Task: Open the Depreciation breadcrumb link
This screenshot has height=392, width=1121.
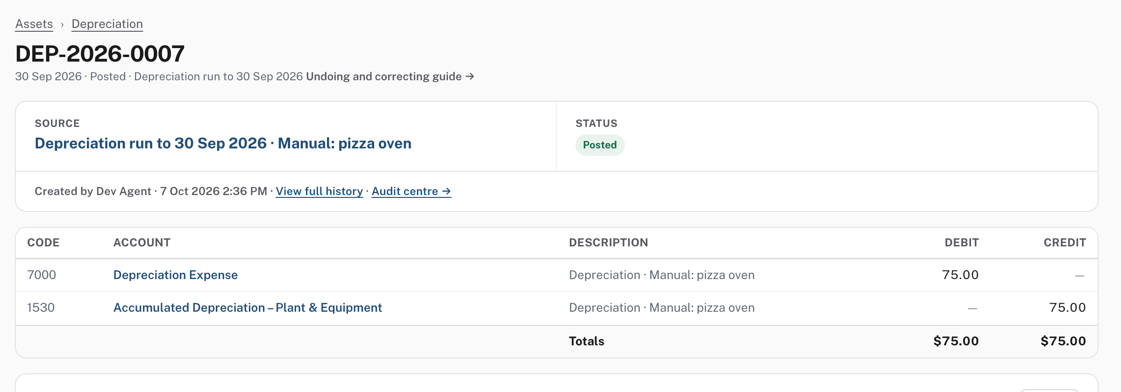Action: pyautogui.click(x=107, y=24)
